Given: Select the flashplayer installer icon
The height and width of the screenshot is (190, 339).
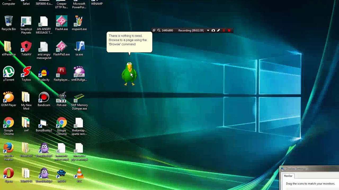Looking at the screenshot, I should click(x=61, y=74).
